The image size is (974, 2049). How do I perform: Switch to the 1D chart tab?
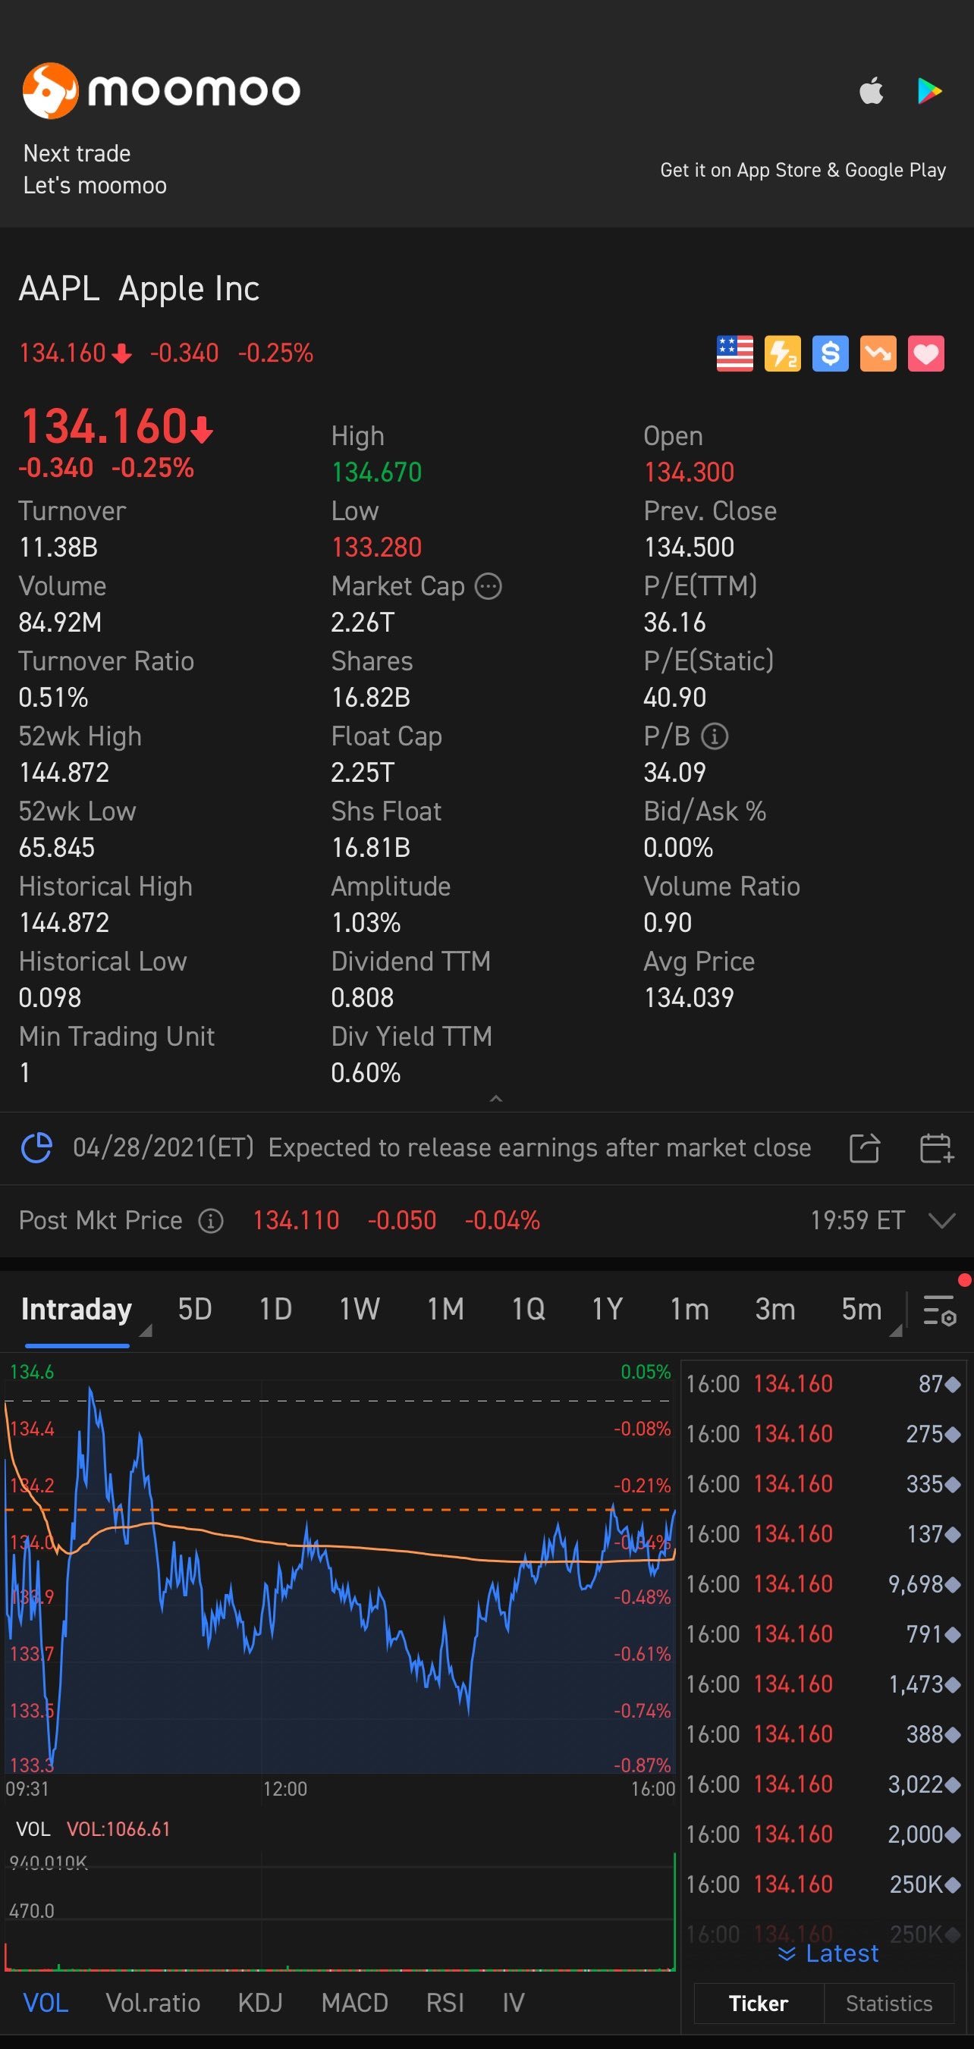275,1310
